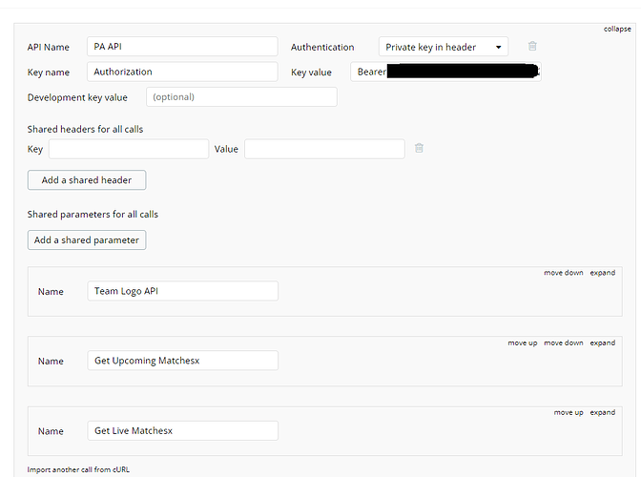Move Get Upcoming Matchesx call up
This screenshot has width=641, height=477.
click(x=523, y=342)
